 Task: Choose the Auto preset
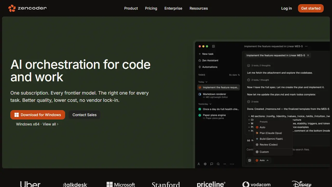(x=273, y=127)
